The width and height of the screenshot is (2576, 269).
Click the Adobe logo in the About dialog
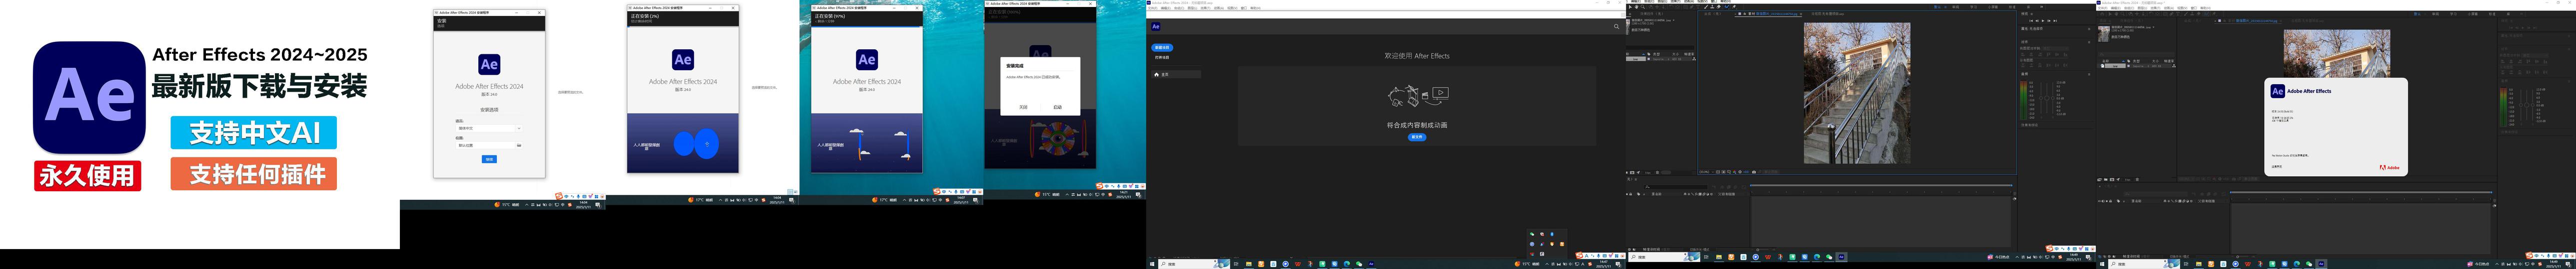tap(2389, 168)
